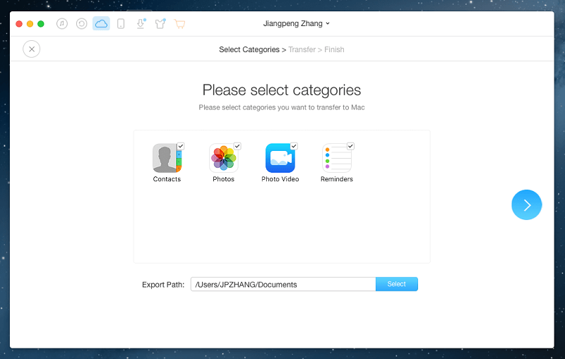Click the circled X cancel button
The width and height of the screenshot is (565, 359).
tap(32, 49)
